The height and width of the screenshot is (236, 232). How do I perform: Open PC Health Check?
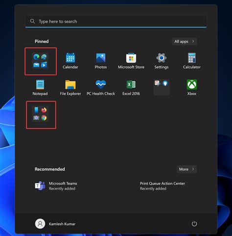pyautogui.click(x=101, y=87)
